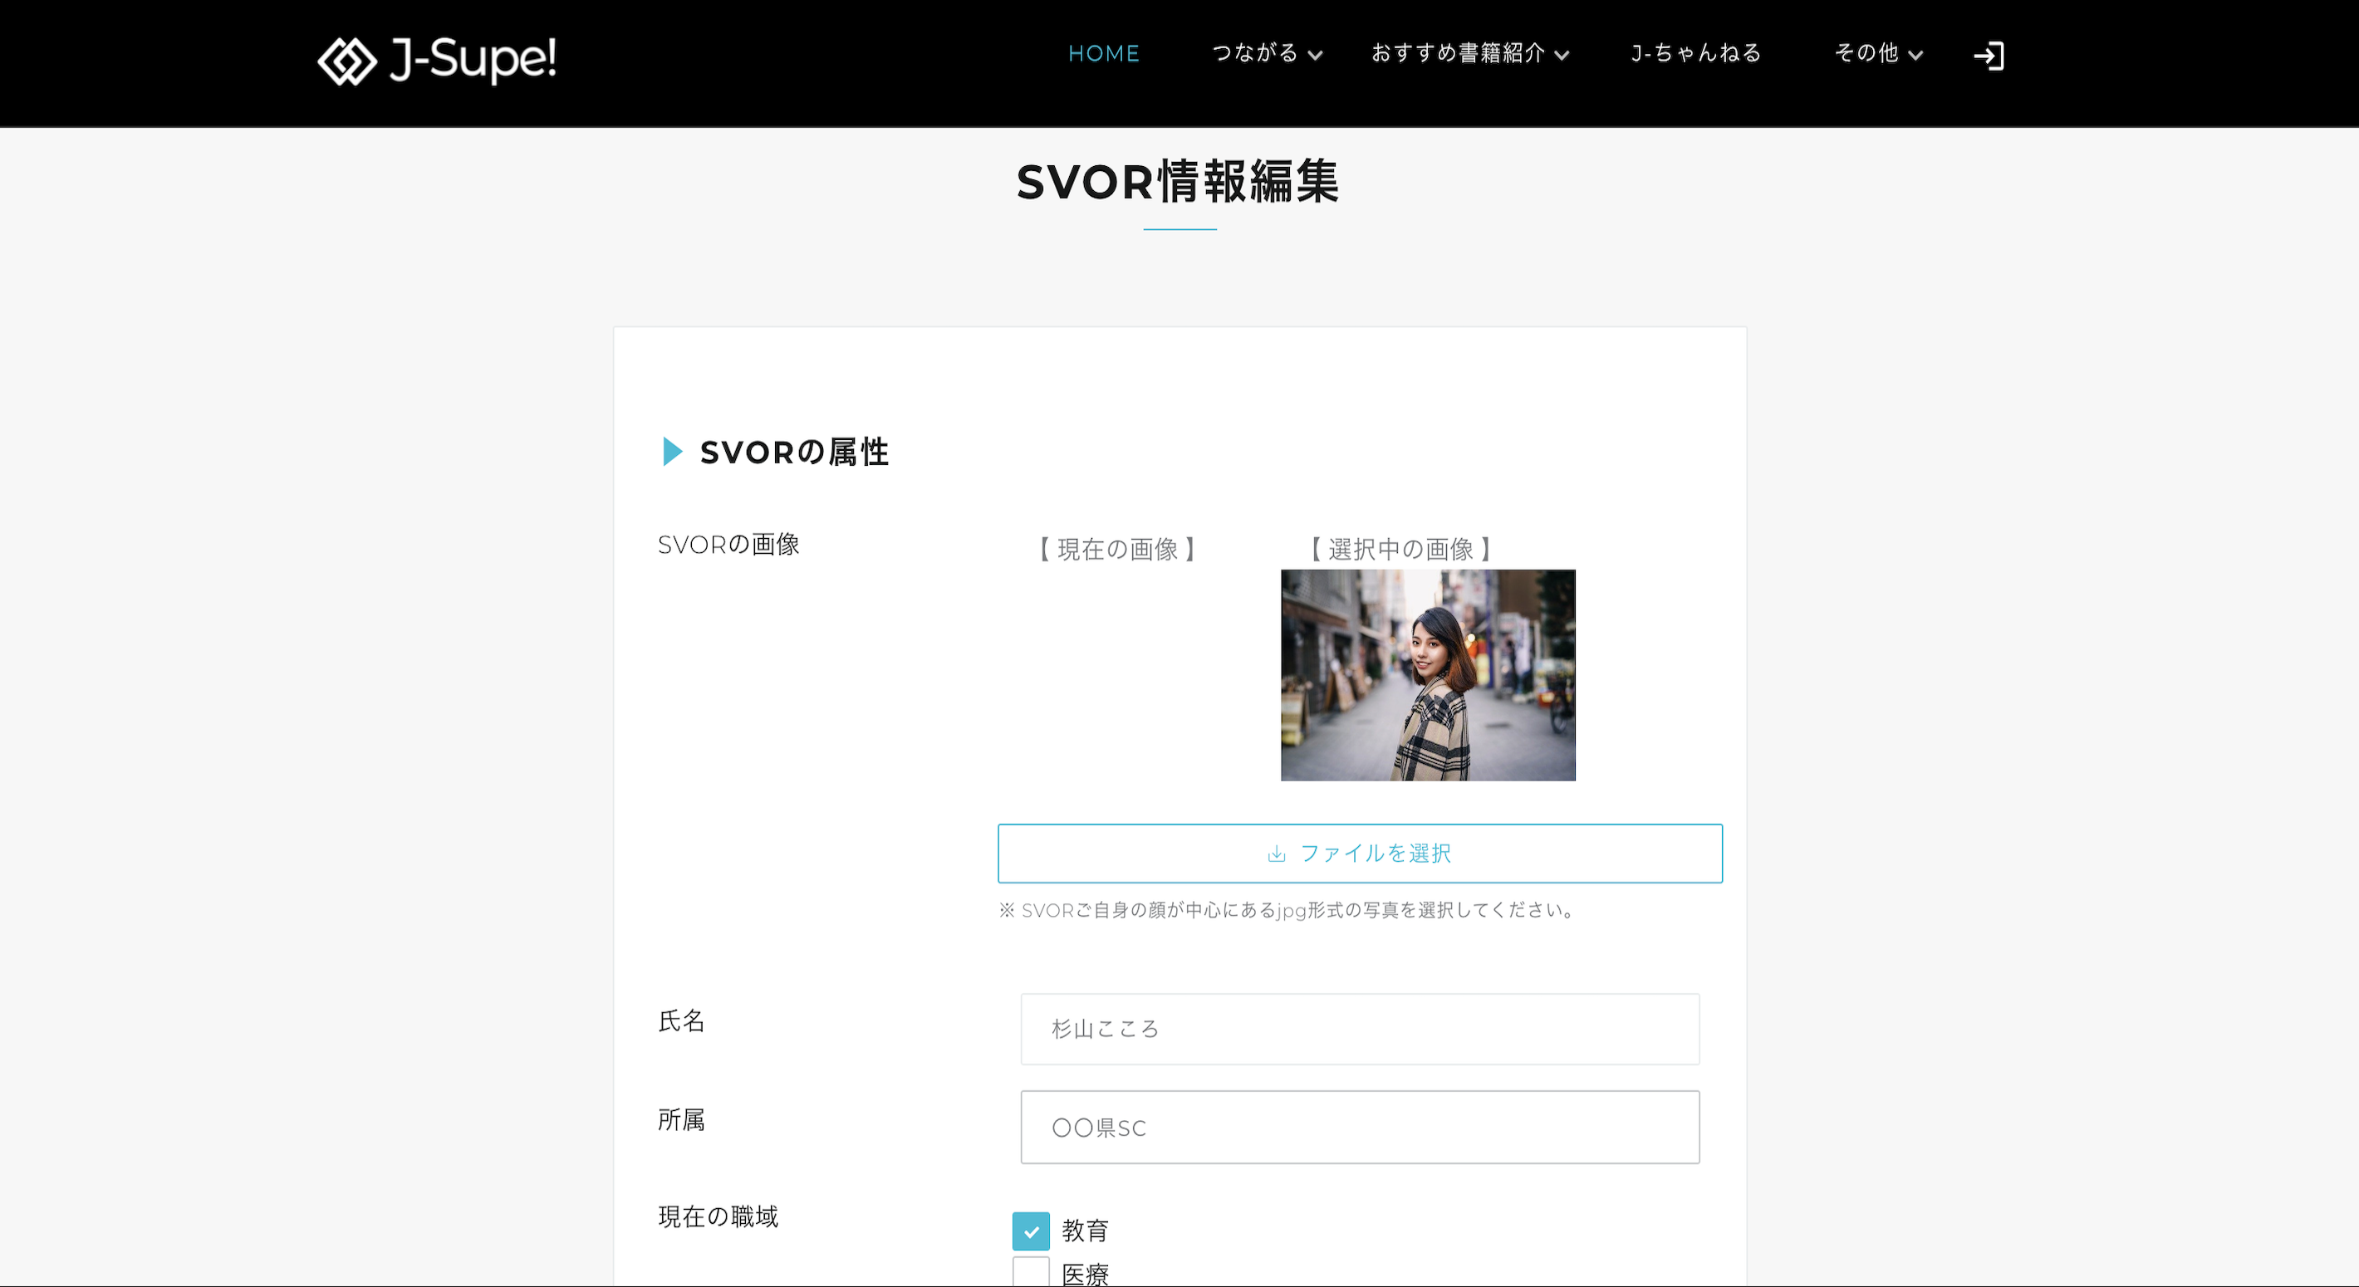Open the J-ちゃんねる menu item

point(1695,53)
